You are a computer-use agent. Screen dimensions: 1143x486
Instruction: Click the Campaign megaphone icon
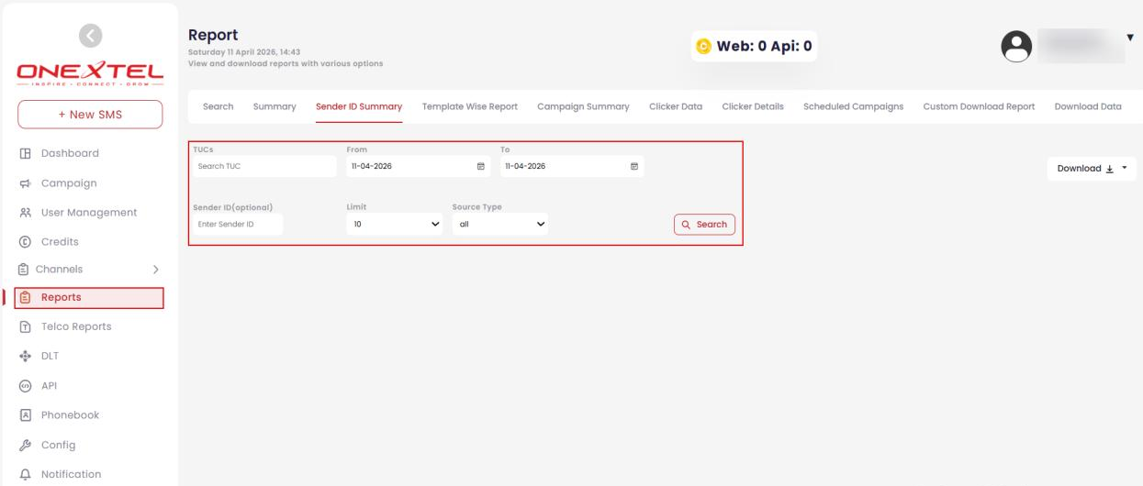click(x=25, y=183)
